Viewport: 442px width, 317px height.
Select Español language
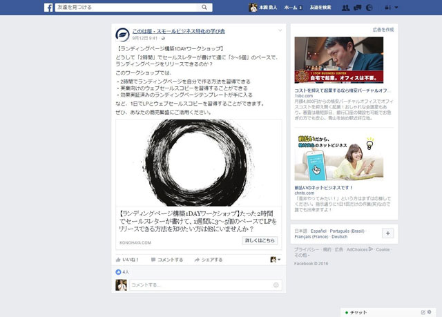pyautogui.click(x=318, y=231)
